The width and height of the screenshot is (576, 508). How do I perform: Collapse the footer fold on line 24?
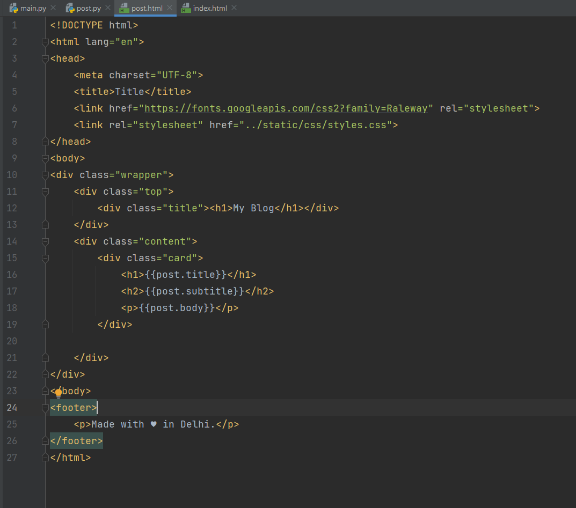click(x=45, y=408)
